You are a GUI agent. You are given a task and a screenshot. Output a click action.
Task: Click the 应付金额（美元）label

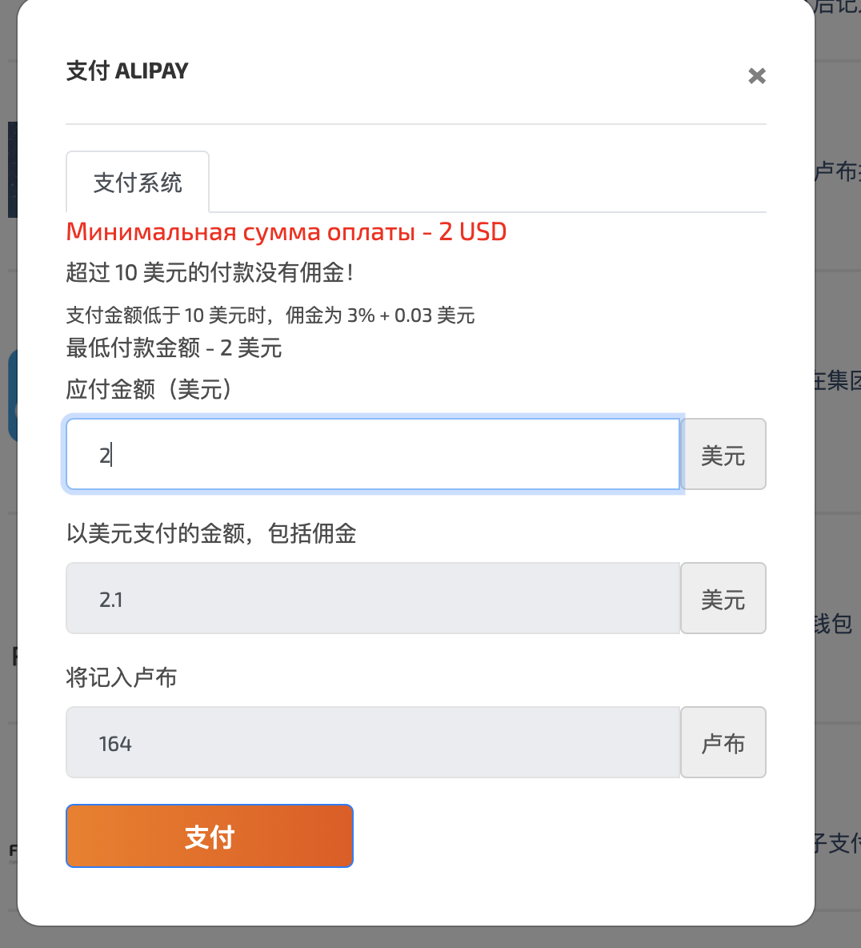click(x=149, y=389)
